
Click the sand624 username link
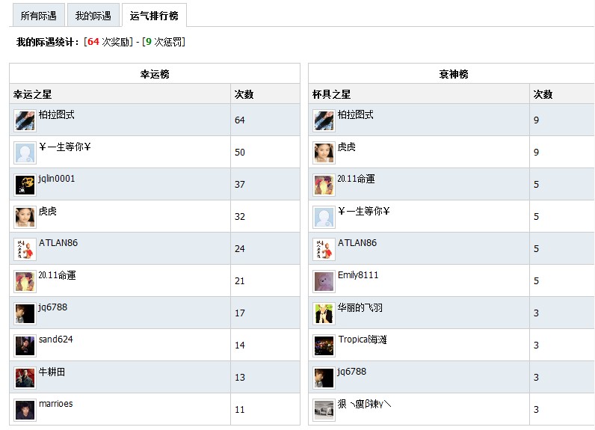[55, 340]
